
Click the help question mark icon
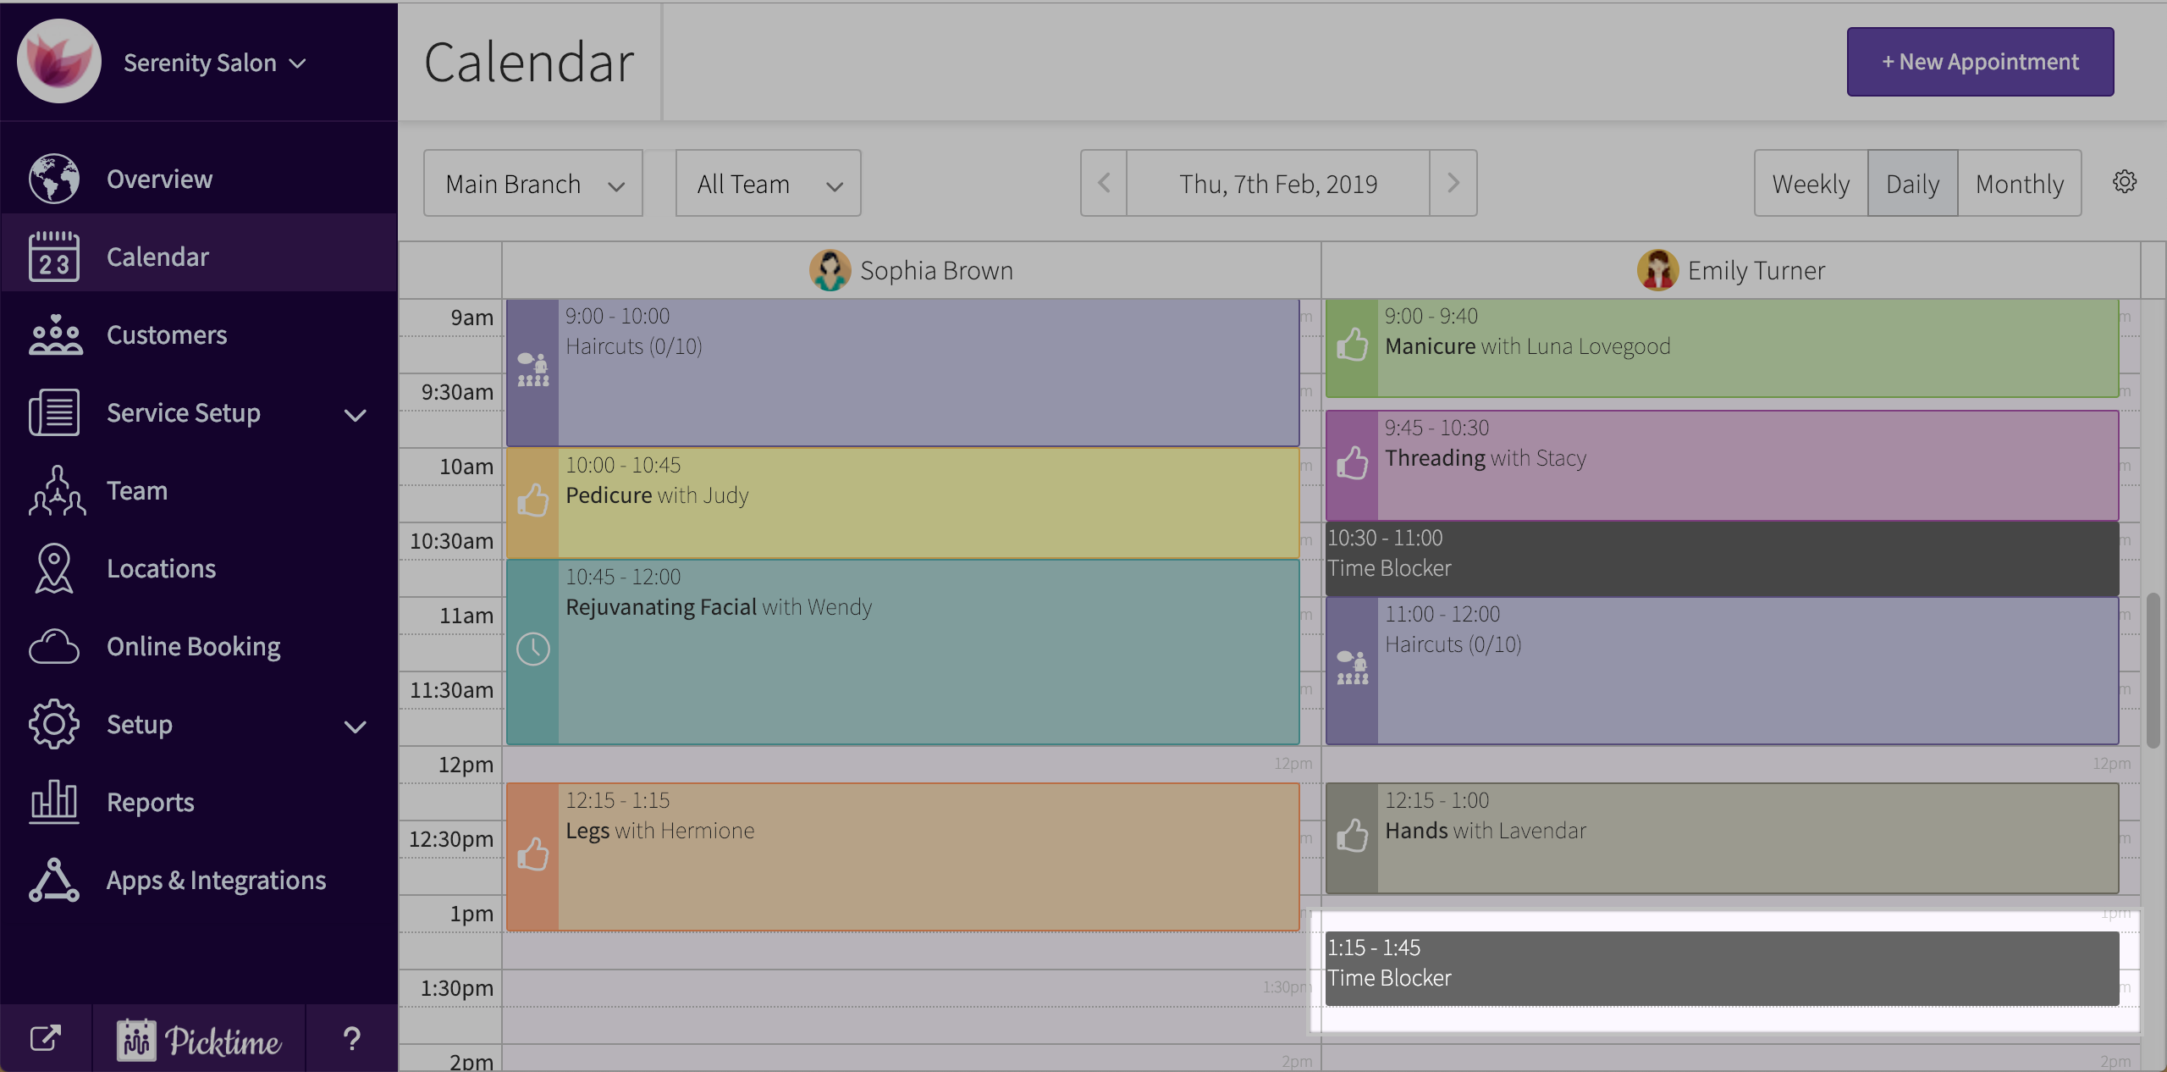click(x=351, y=1039)
